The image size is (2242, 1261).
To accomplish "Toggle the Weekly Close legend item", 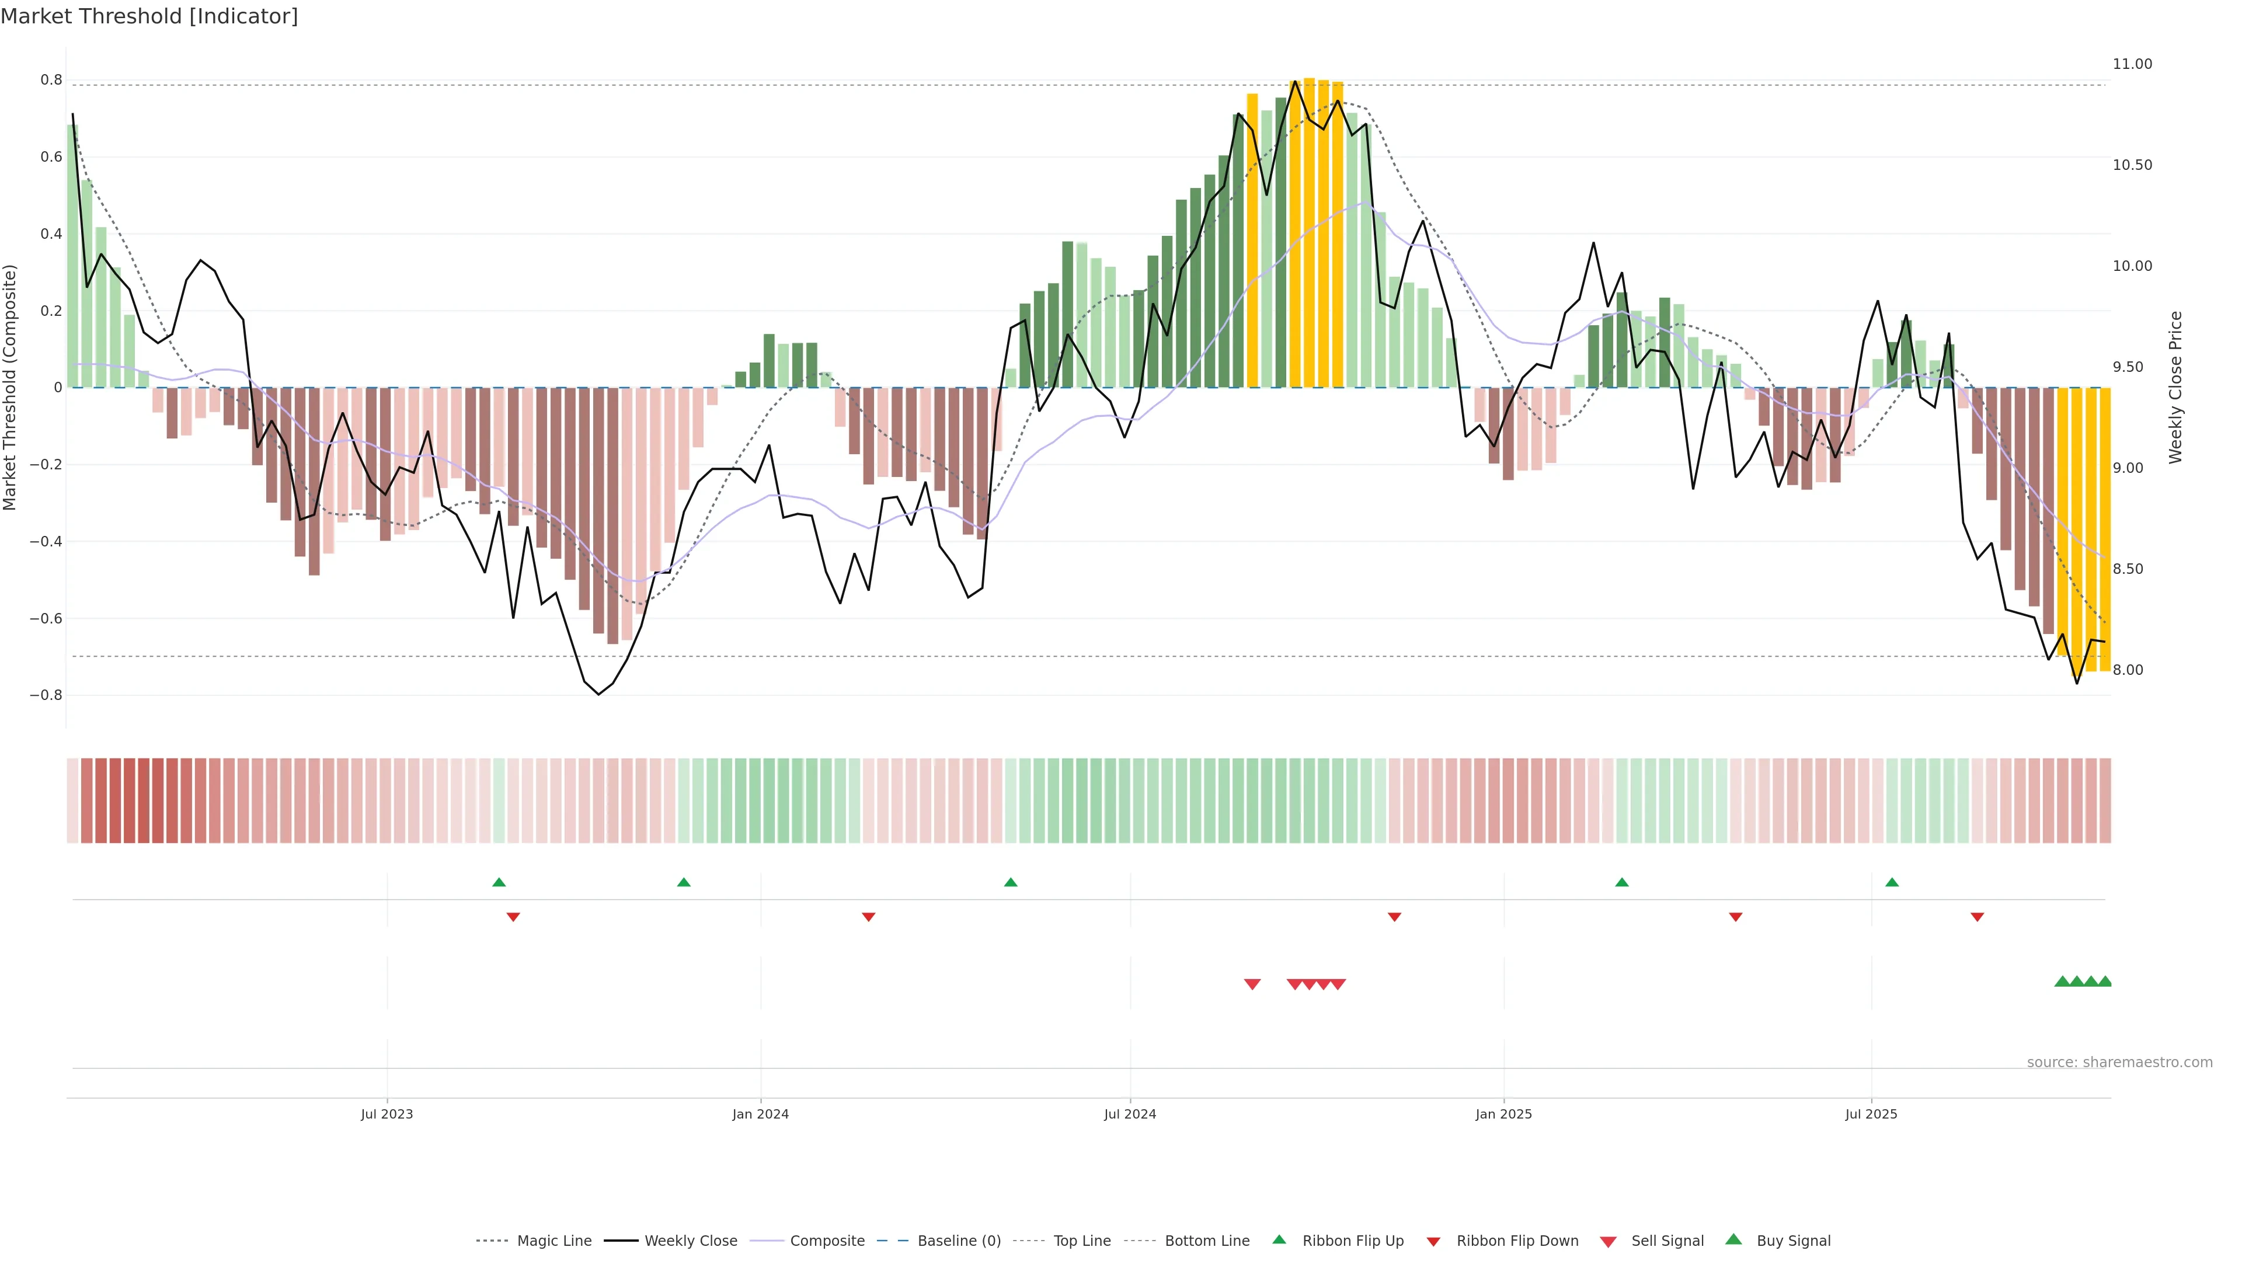I will click(690, 1241).
